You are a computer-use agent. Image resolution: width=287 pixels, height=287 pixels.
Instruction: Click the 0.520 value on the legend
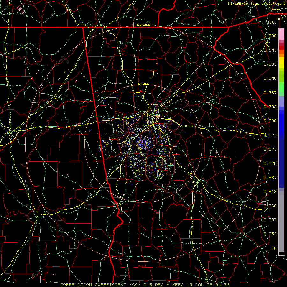(270, 164)
